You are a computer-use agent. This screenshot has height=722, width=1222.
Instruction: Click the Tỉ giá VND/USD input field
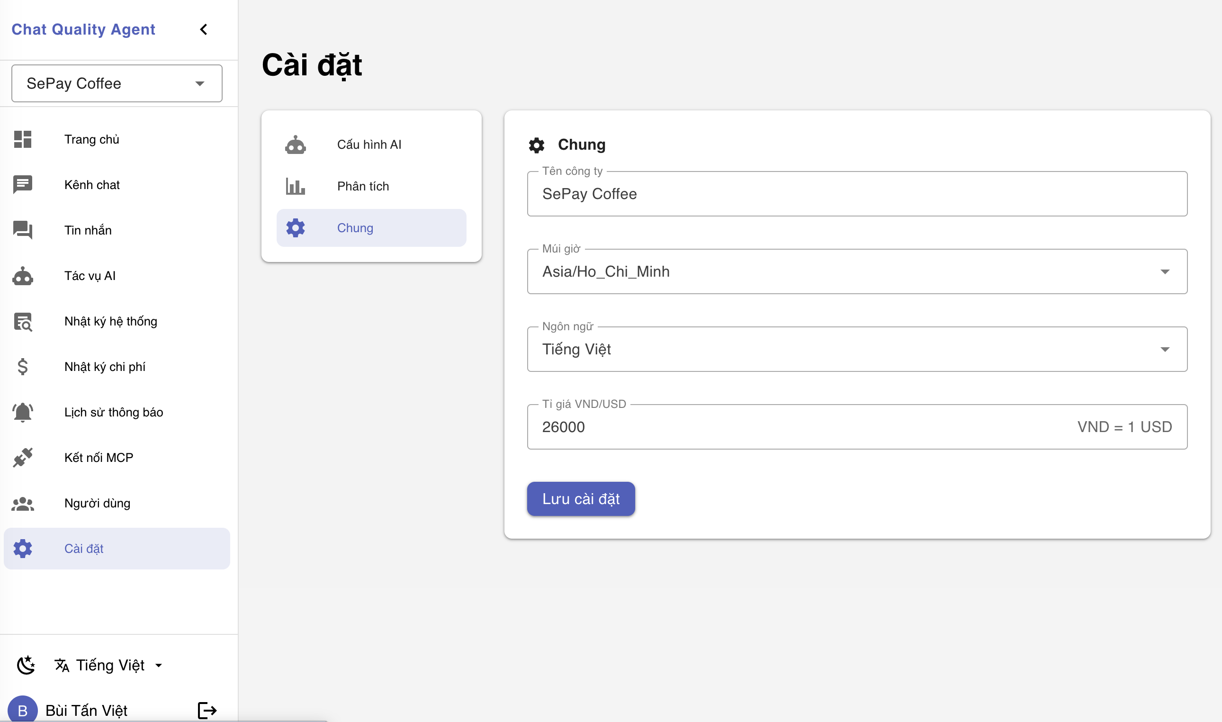coord(778,427)
